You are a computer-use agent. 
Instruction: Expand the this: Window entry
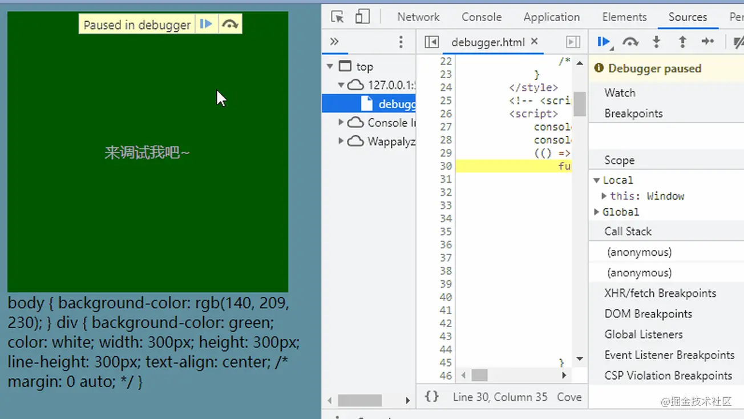[x=604, y=196]
